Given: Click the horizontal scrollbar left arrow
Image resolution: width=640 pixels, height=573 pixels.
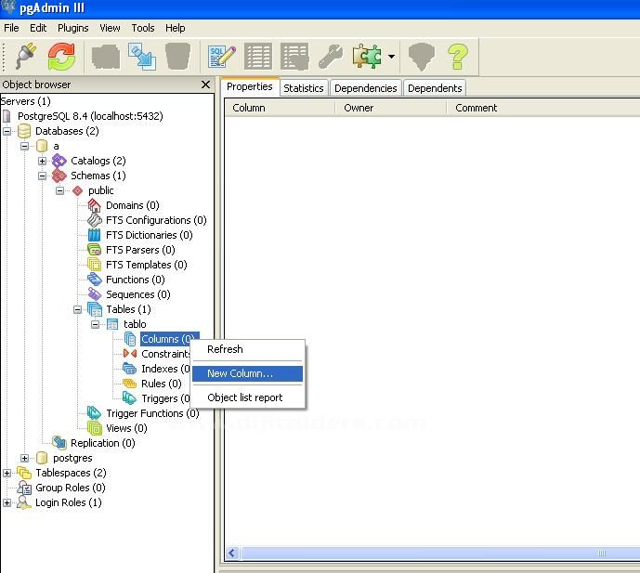Looking at the screenshot, I should click(x=232, y=553).
